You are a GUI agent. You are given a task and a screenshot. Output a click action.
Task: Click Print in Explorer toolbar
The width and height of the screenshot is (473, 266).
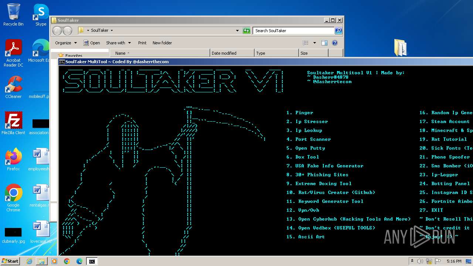click(x=142, y=43)
